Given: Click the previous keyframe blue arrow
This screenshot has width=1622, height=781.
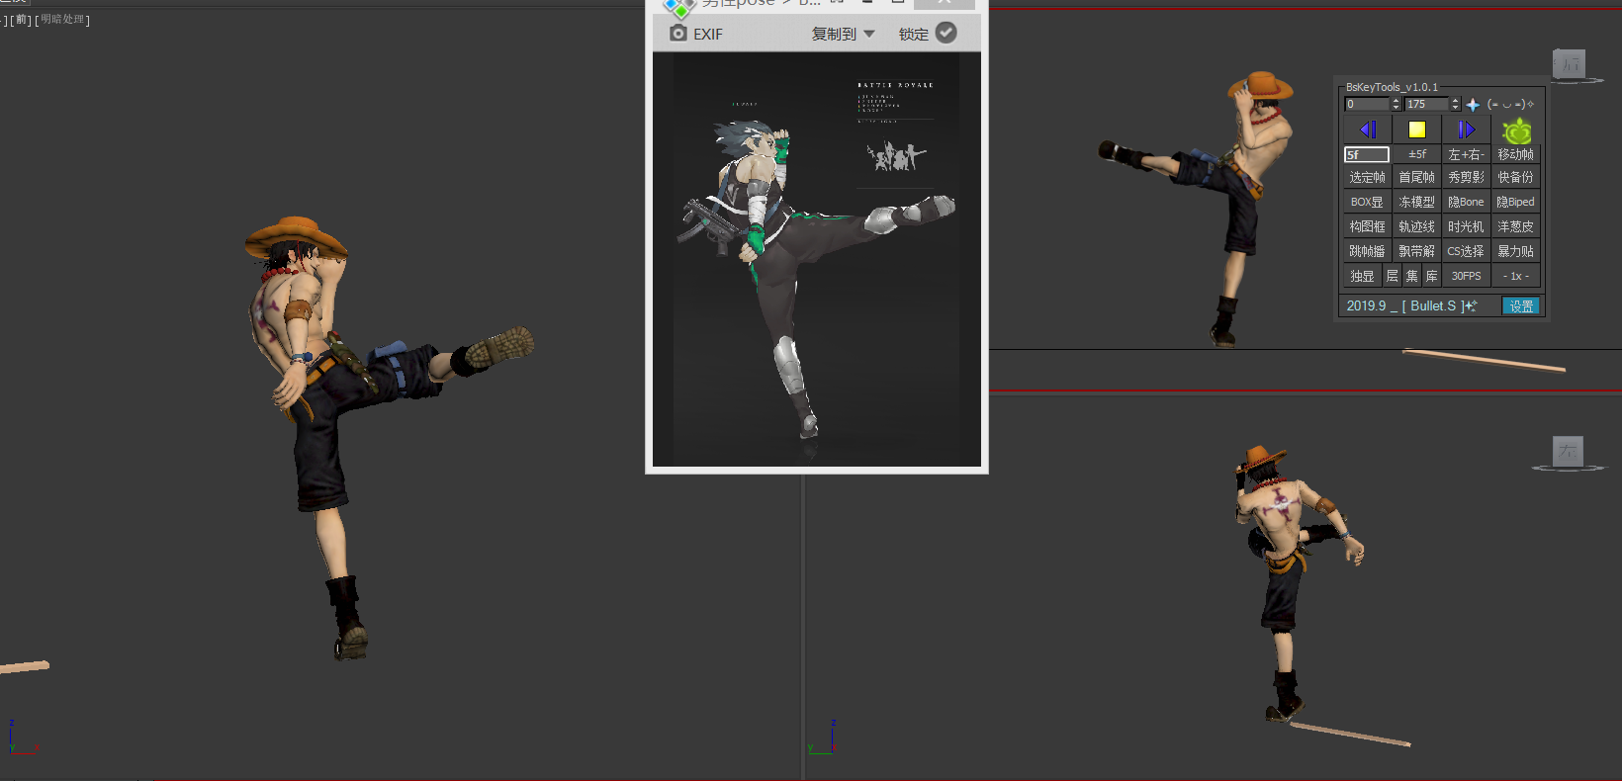Looking at the screenshot, I should click(x=1367, y=130).
